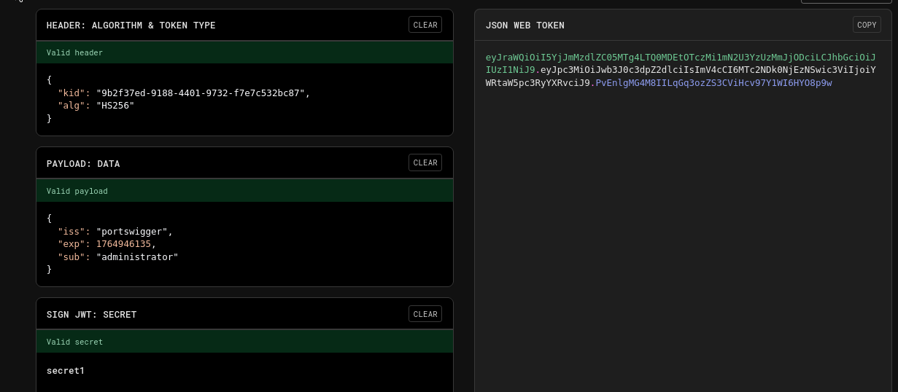Click the "HEADER: ALGORITHM & TOKEN TYPE" title
The width and height of the screenshot is (898, 392).
click(131, 26)
